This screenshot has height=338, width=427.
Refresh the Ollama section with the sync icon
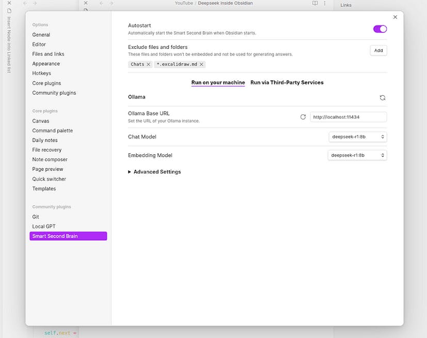tap(382, 97)
